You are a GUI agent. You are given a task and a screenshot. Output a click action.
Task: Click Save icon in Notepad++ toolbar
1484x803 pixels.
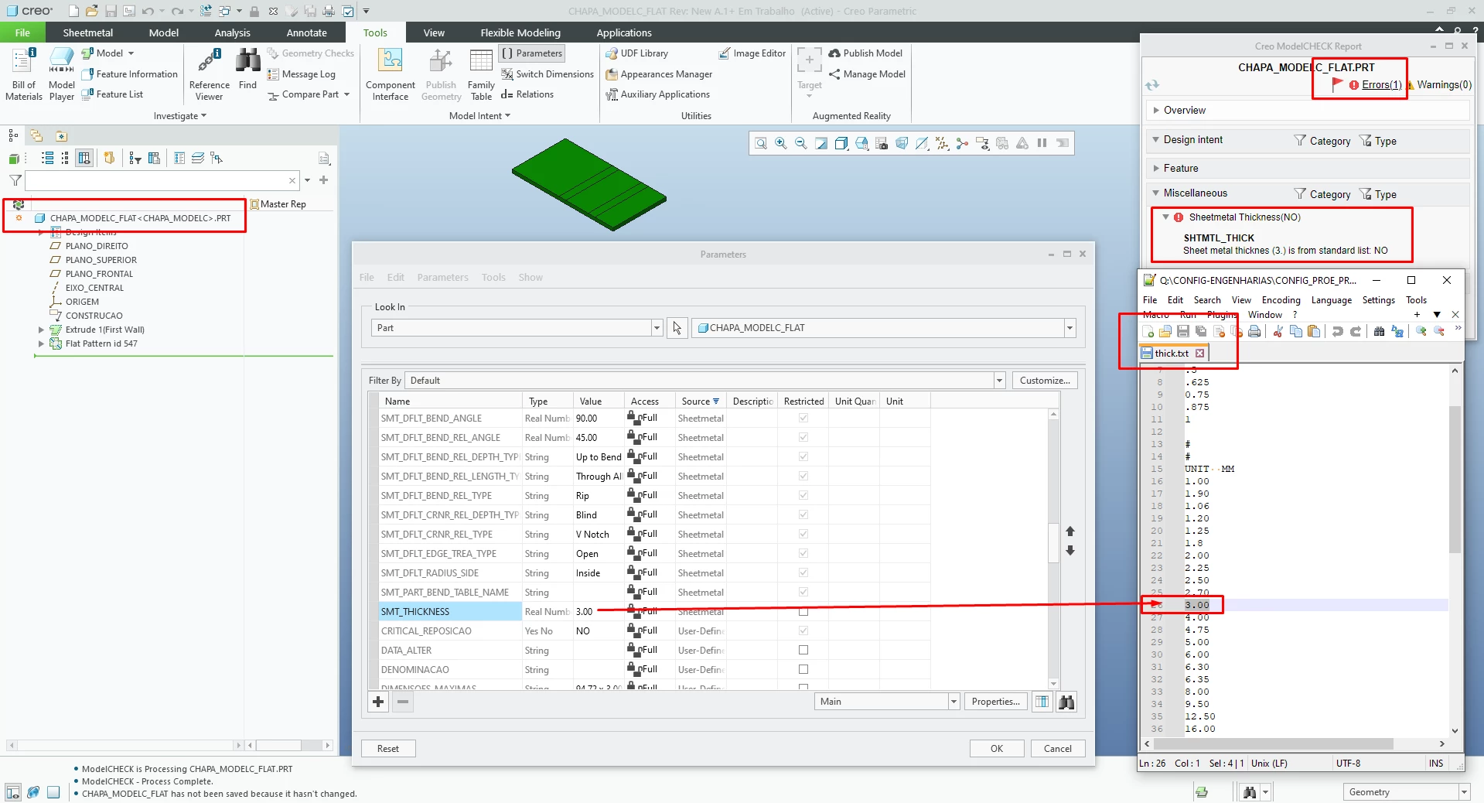pyautogui.click(x=1183, y=332)
